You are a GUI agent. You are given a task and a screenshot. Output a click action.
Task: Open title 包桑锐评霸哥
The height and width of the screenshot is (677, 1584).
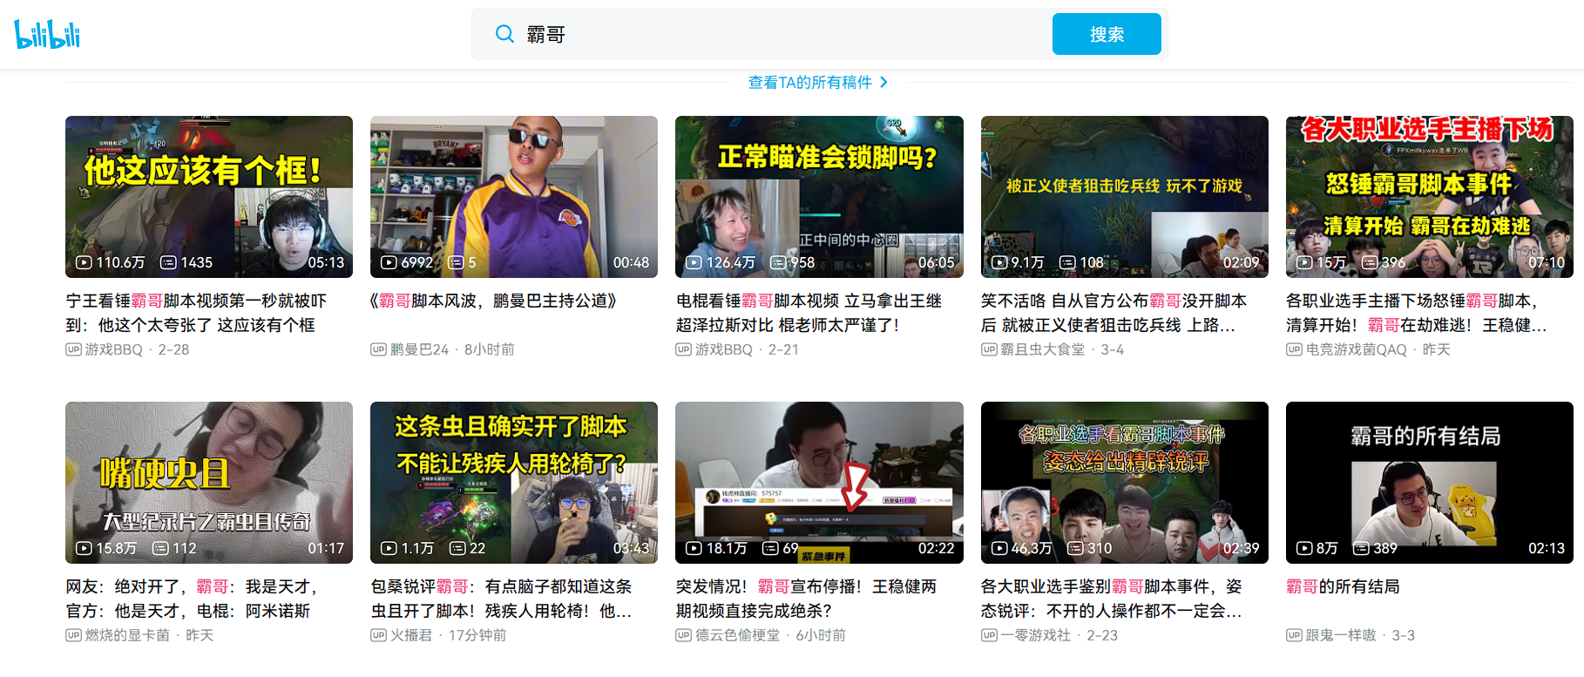tap(502, 599)
